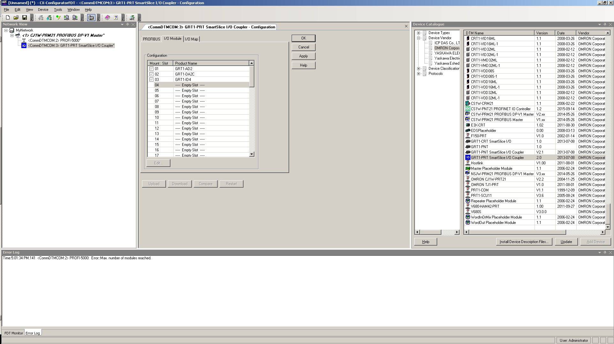Click the HTML export toolbar icon

click(132, 18)
